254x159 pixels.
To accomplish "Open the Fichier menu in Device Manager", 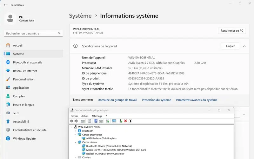I will pos(74,116).
